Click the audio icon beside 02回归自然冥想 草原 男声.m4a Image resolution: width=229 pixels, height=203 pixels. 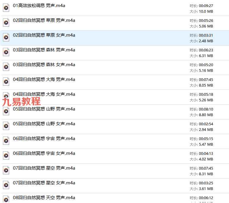(x=6, y=23)
